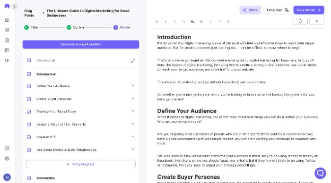Open the help lifebuoy icon in the sidebar

point(7,158)
